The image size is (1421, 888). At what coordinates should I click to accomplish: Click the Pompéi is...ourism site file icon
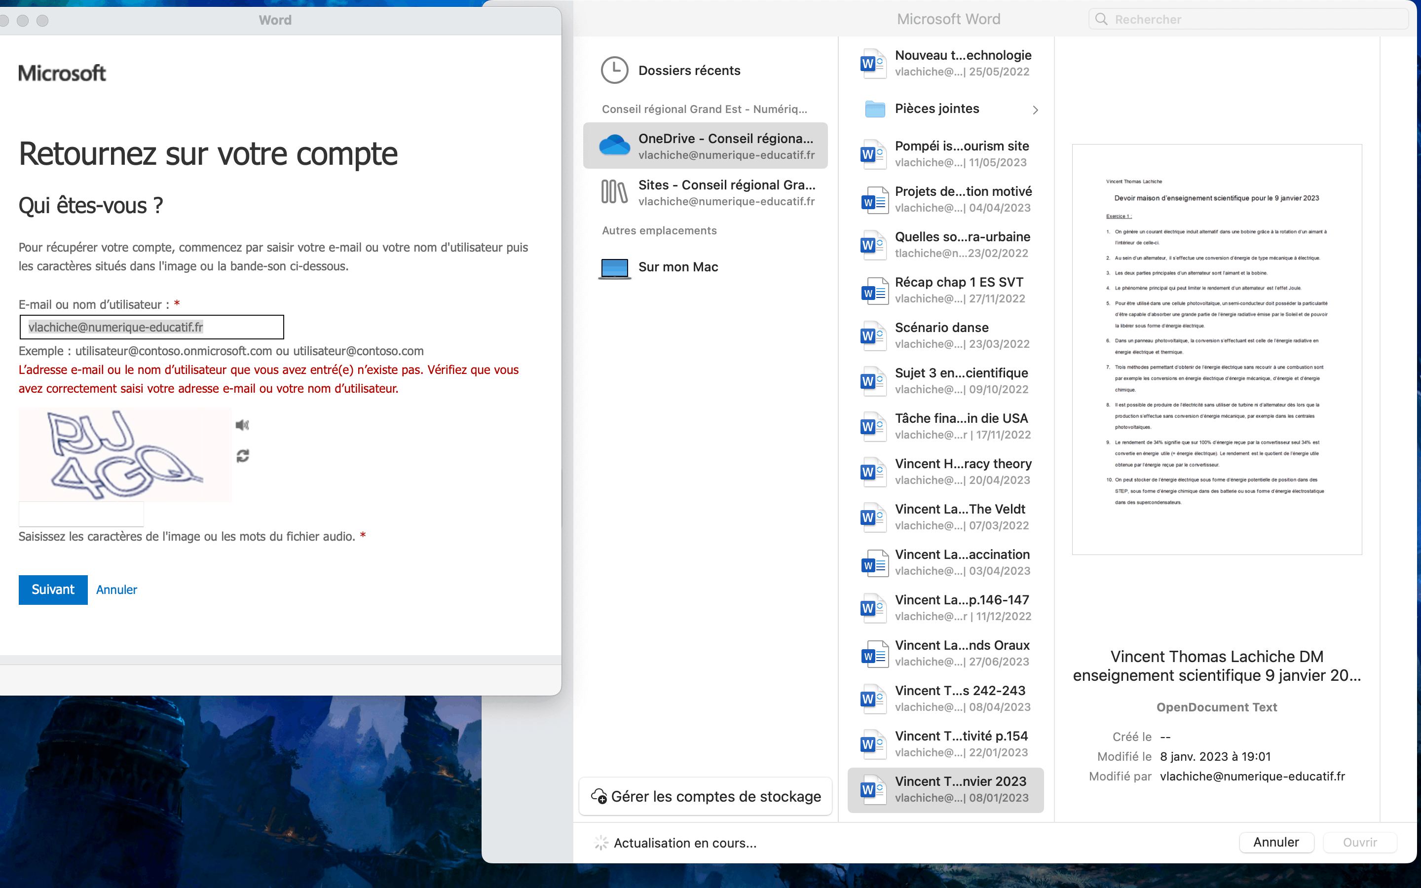873,154
